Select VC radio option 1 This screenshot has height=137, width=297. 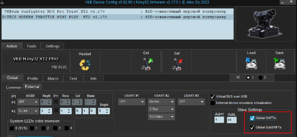(248, 78)
